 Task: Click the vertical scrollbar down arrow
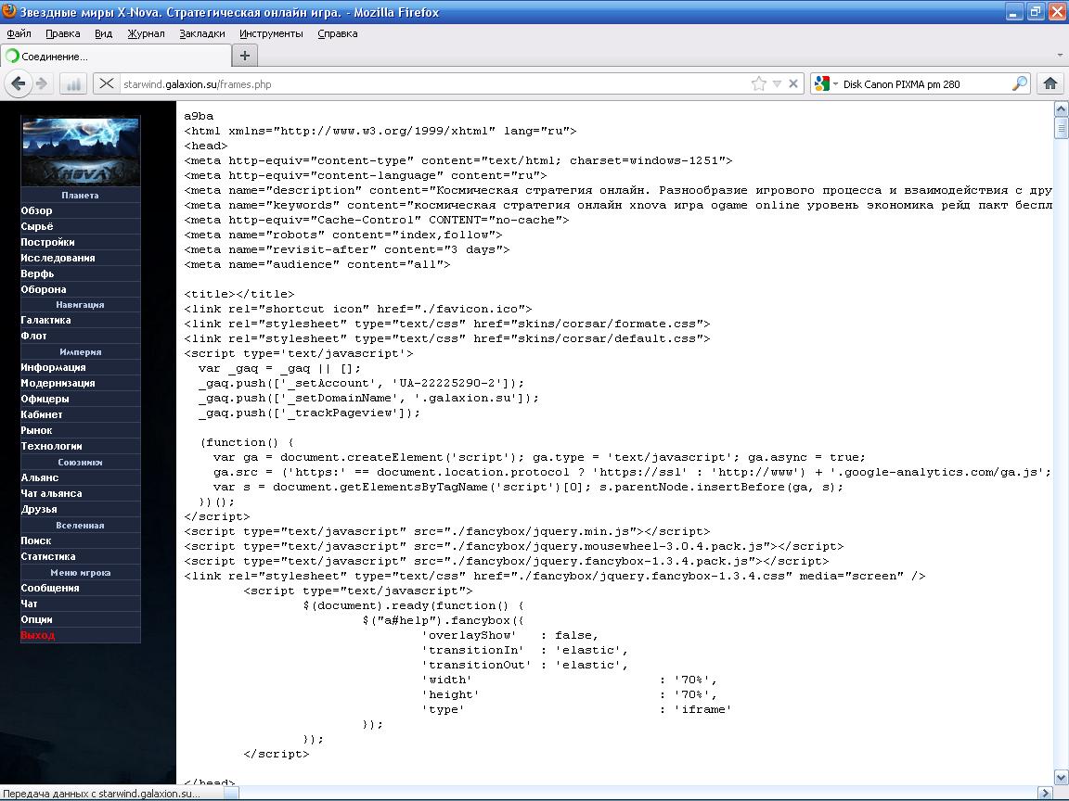(x=1061, y=777)
